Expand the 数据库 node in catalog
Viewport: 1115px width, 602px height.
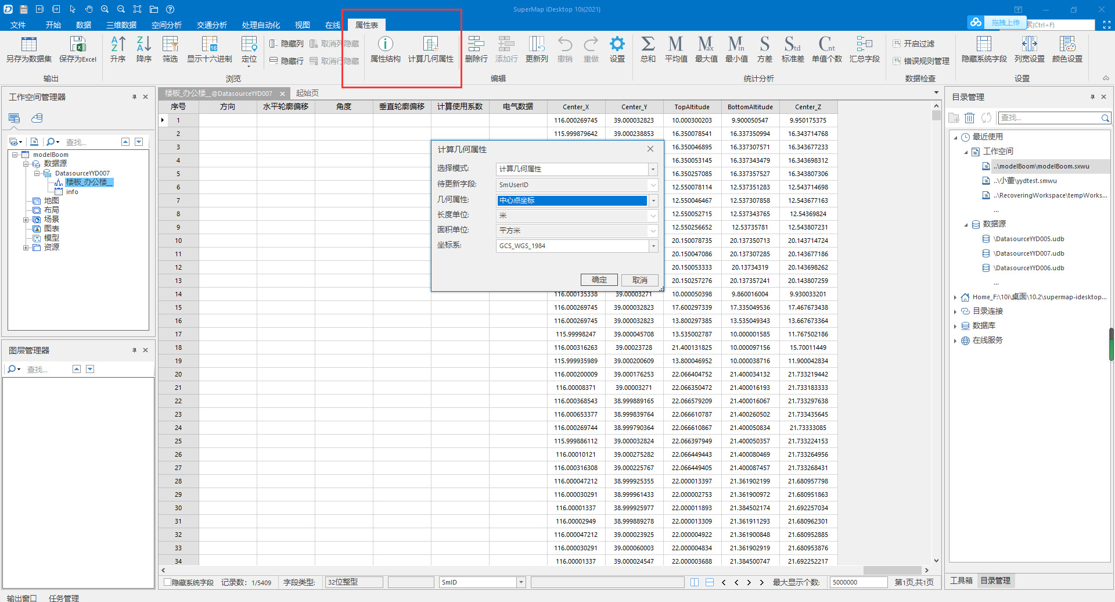pyautogui.click(x=955, y=326)
